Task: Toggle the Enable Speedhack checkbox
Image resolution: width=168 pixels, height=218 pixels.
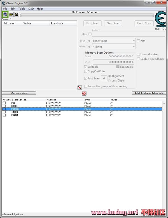Action: point(139,59)
